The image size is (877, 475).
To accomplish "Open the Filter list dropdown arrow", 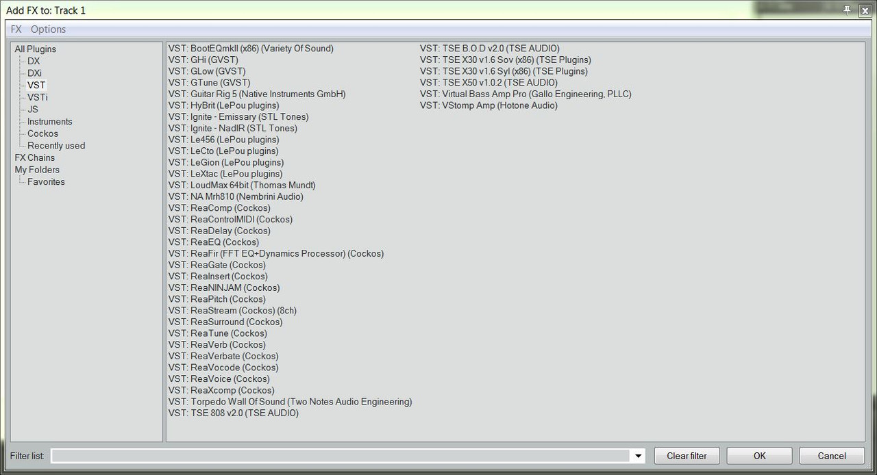I will click(x=639, y=456).
